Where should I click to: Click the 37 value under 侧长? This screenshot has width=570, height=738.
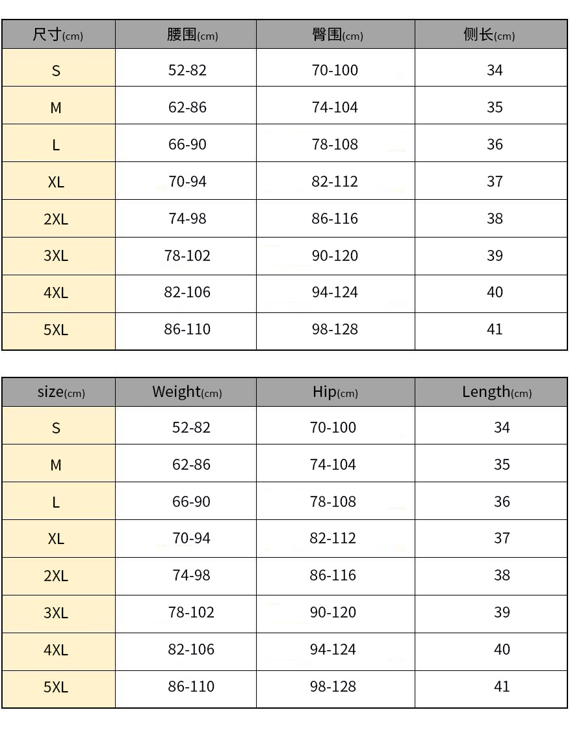pos(495,182)
